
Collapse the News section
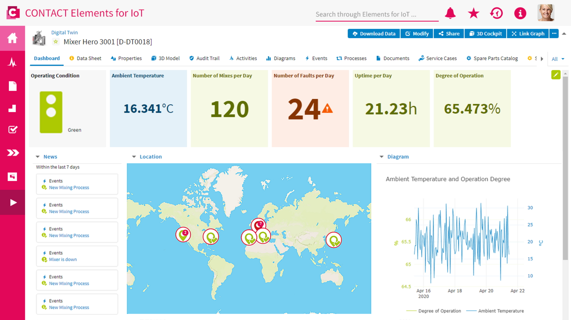point(37,157)
